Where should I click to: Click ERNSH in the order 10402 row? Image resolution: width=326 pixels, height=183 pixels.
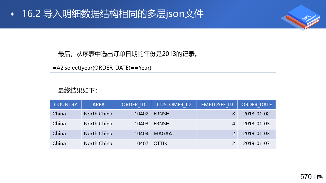click(161, 114)
